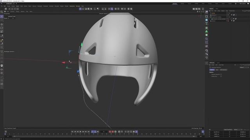The image size is (250, 140).
Task: Open the viewport hamburger menu icon
Action: [x=5, y=11]
